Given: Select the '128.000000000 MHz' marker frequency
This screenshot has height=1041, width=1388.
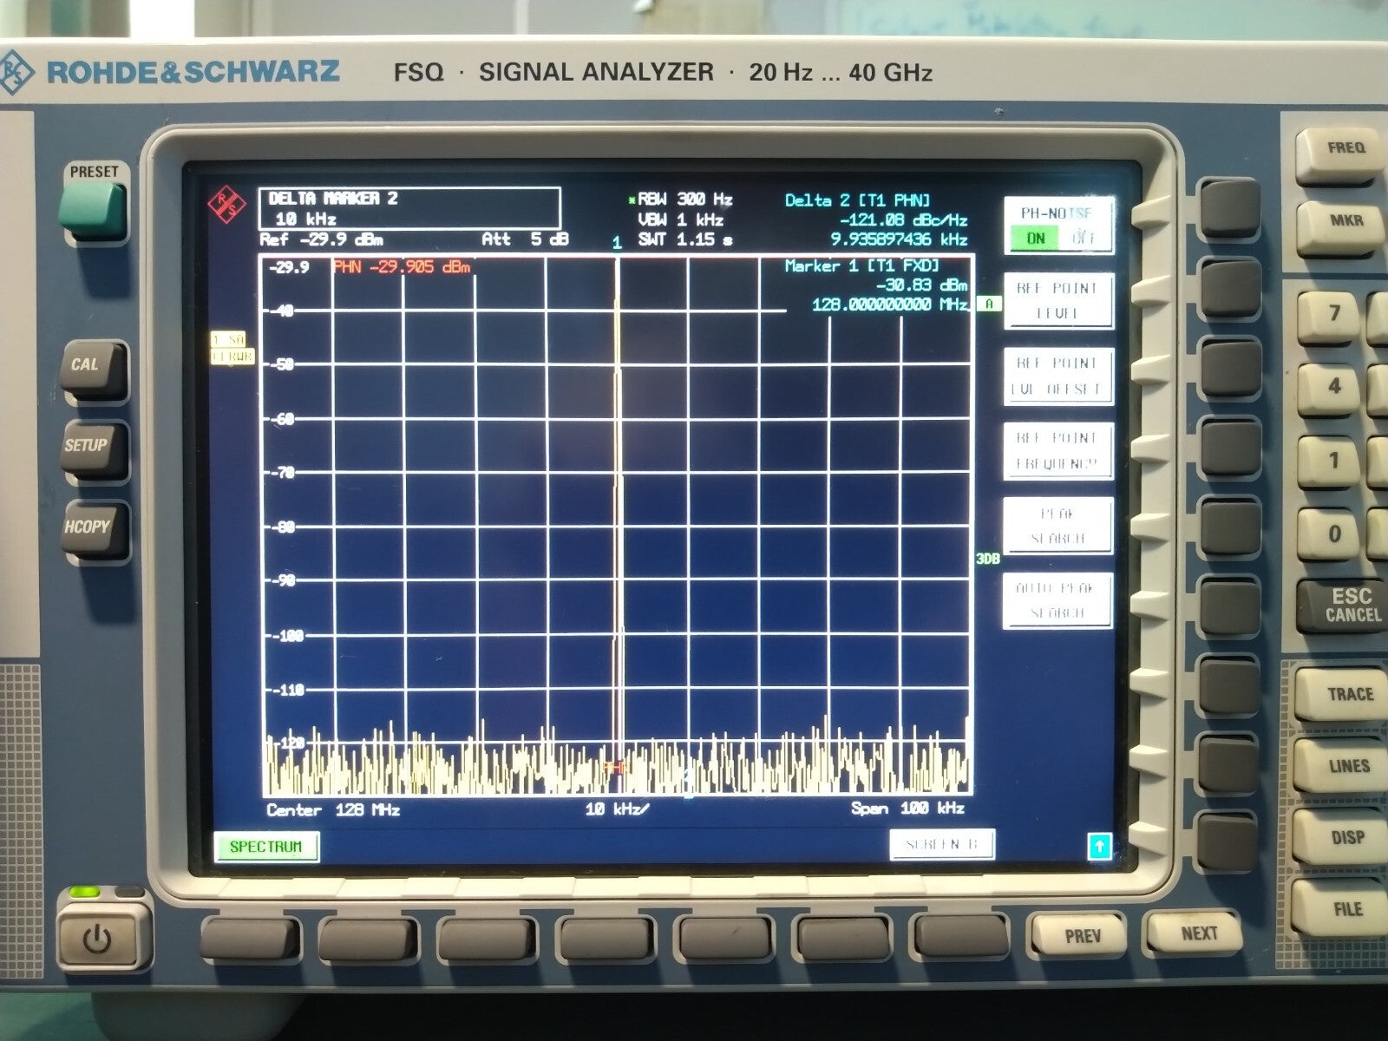Looking at the screenshot, I should tap(890, 304).
